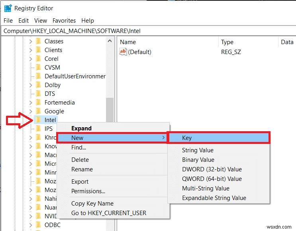The image size is (296, 231).
Task: Expand the Clients key
Action: coord(31,50)
